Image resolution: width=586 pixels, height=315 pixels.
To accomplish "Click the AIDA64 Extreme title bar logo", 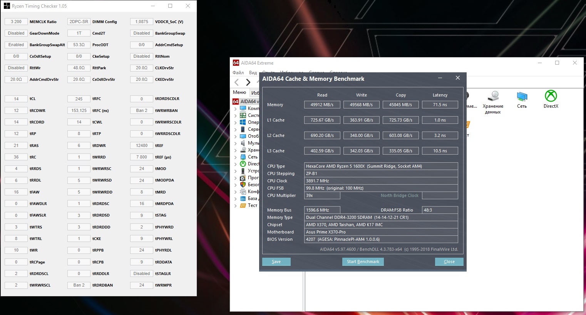I will pos(236,63).
